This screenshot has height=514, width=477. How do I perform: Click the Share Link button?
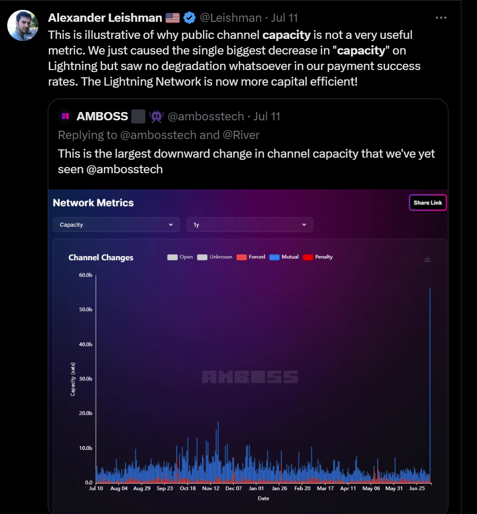(428, 203)
